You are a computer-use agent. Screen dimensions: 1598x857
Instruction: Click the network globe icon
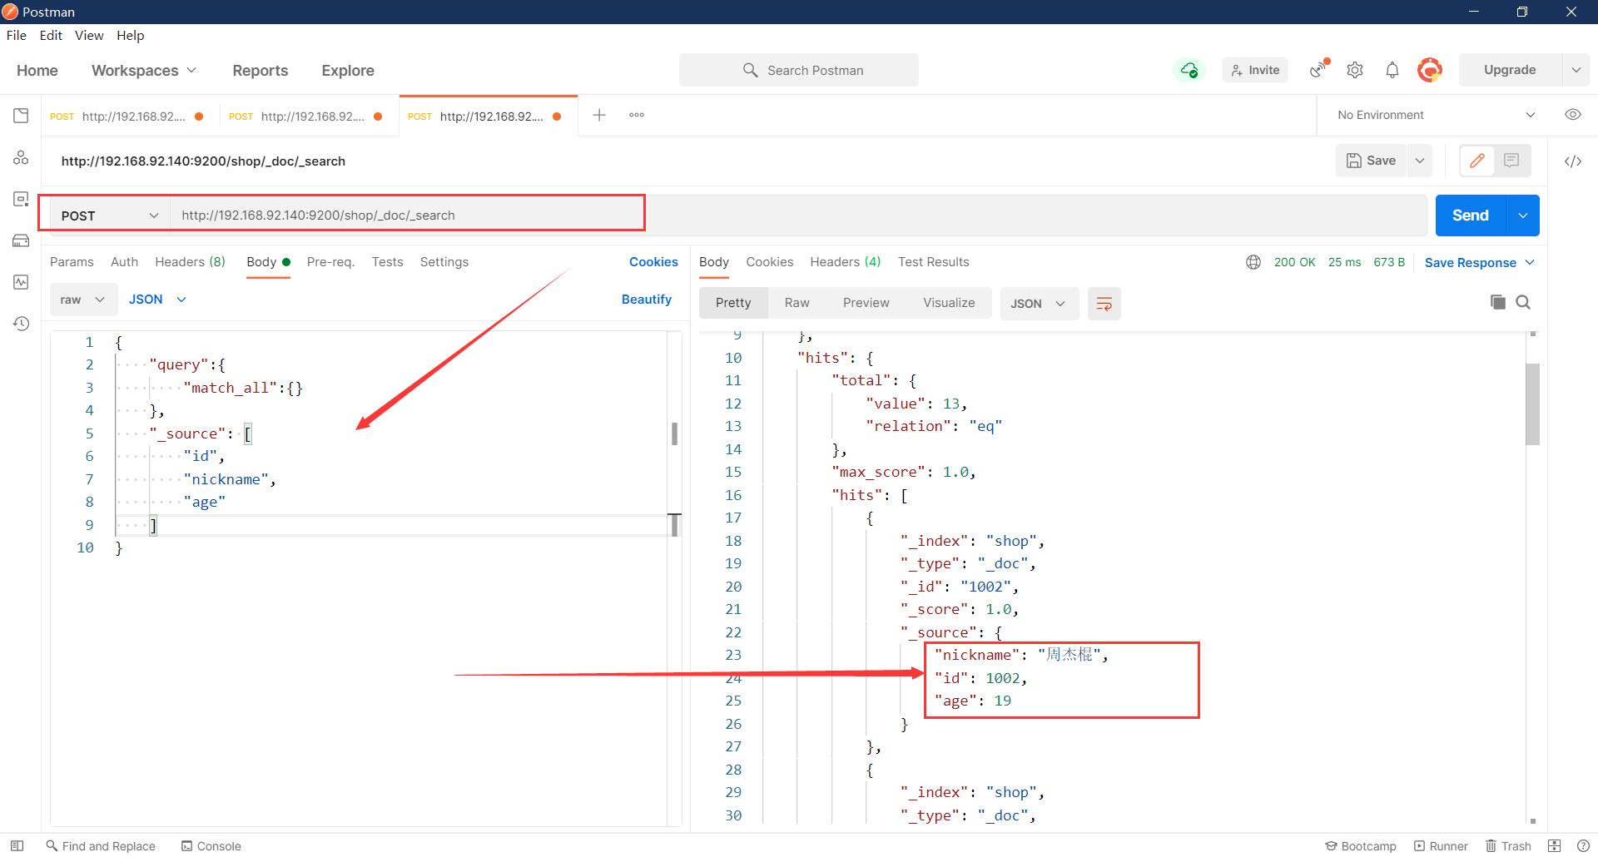click(x=1253, y=262)
